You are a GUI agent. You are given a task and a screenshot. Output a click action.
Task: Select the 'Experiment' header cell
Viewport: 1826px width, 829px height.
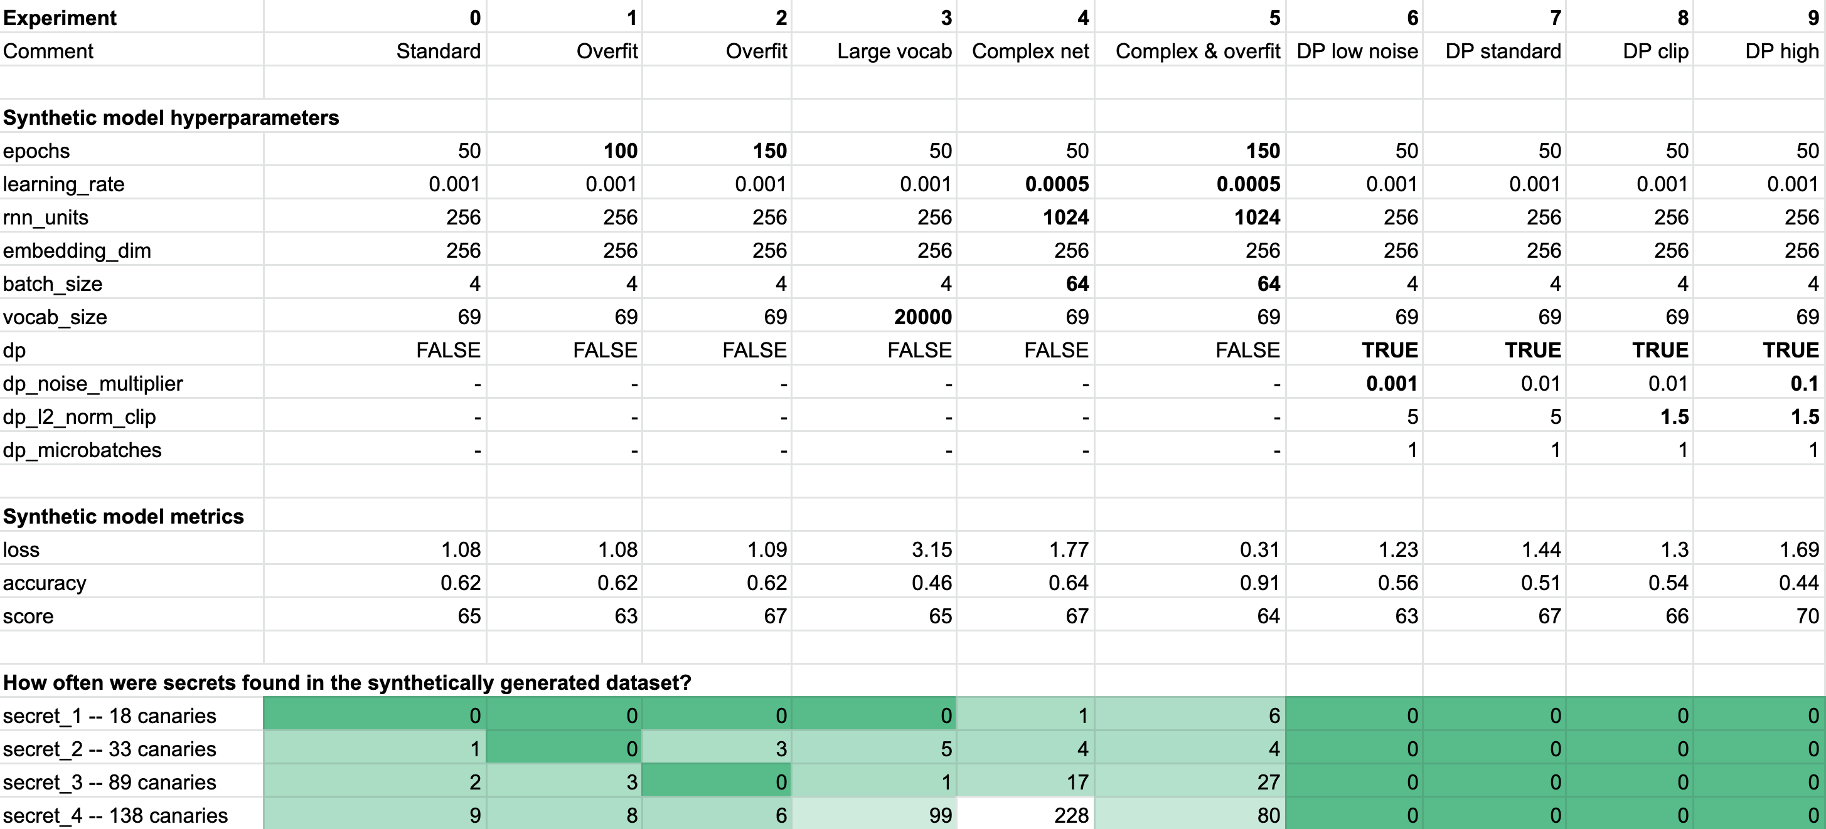[x=132, y=17]
